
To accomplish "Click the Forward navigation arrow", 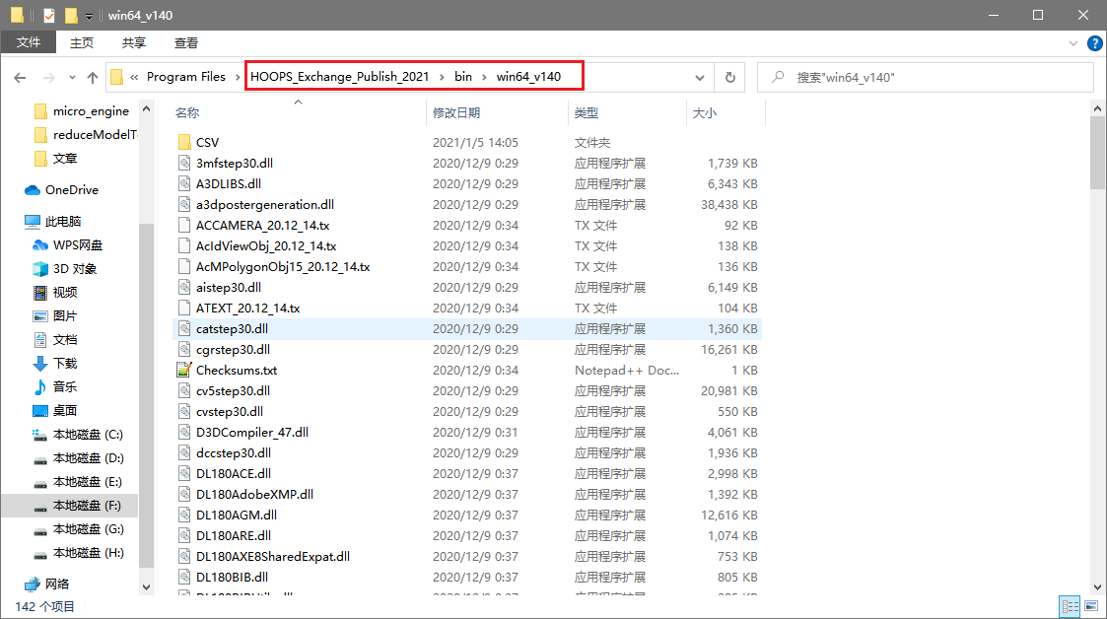I will 48,78.
